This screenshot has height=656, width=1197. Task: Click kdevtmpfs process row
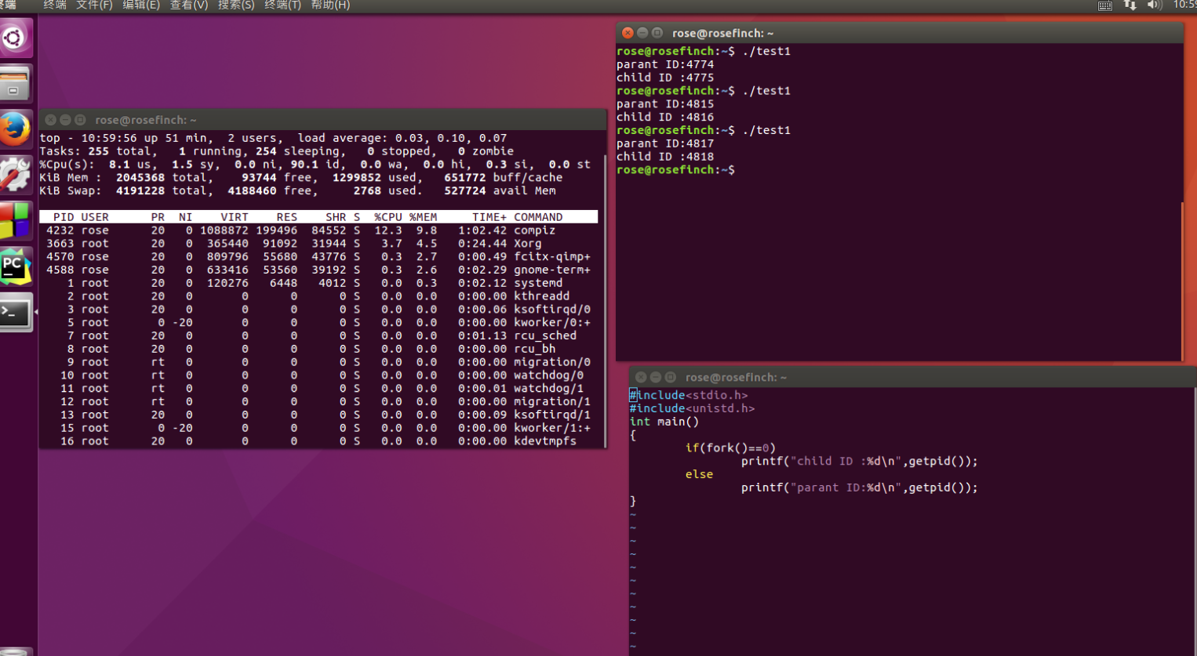pos(318,441)
